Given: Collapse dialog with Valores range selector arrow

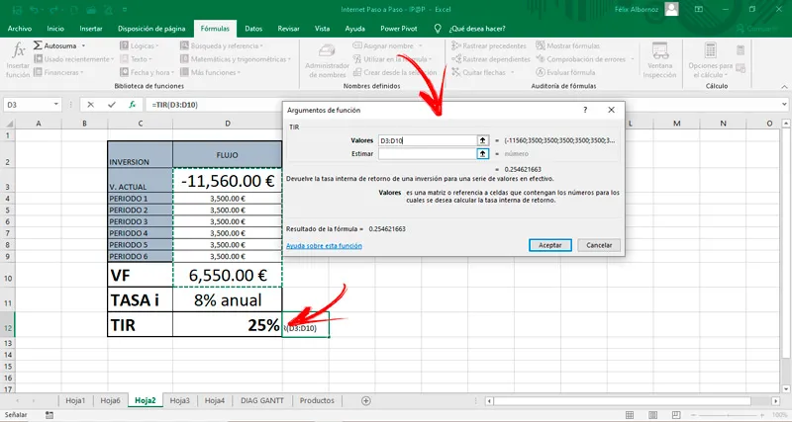Looking at the screenshot, I should click(483, 140).
